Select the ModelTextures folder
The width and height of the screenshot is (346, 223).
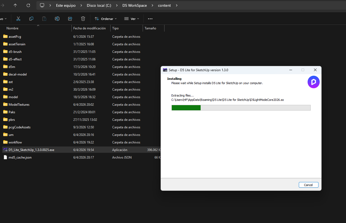point(19,105)
